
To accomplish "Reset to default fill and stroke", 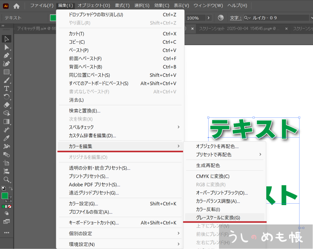I will coord(3,188).
